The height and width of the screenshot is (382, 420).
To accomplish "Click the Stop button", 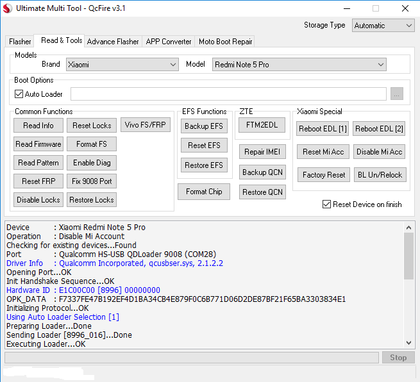I will tap(398, 358).
